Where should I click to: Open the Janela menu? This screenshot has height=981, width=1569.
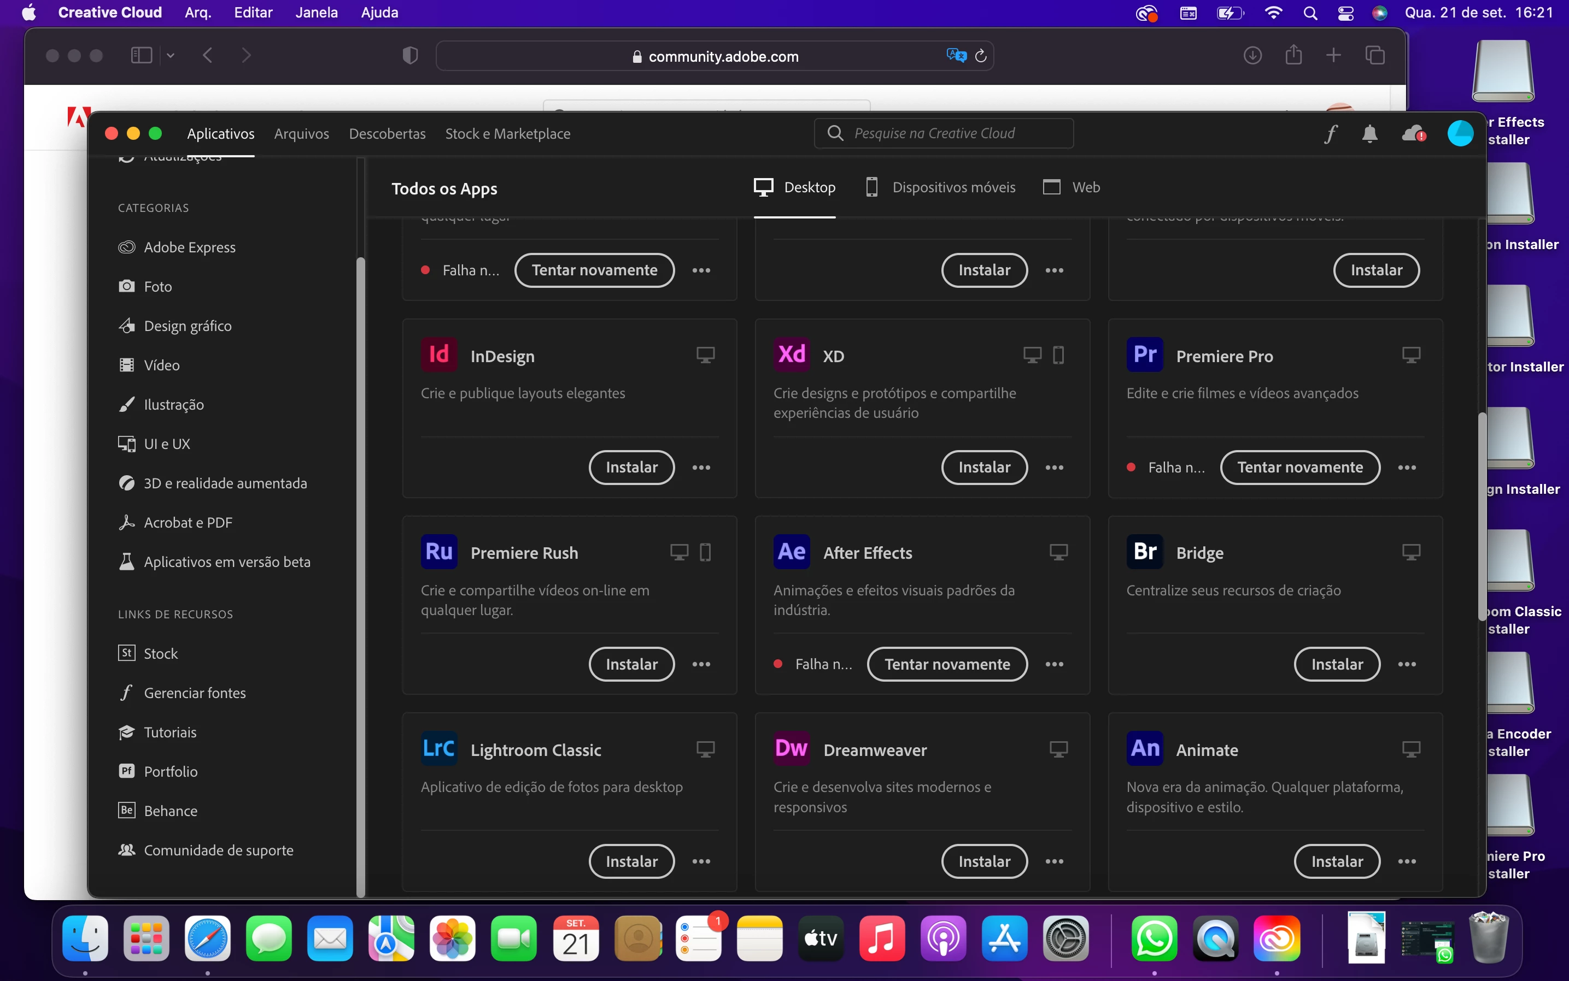pos(317,13)
